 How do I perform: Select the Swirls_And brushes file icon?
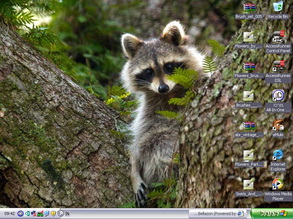249,184
